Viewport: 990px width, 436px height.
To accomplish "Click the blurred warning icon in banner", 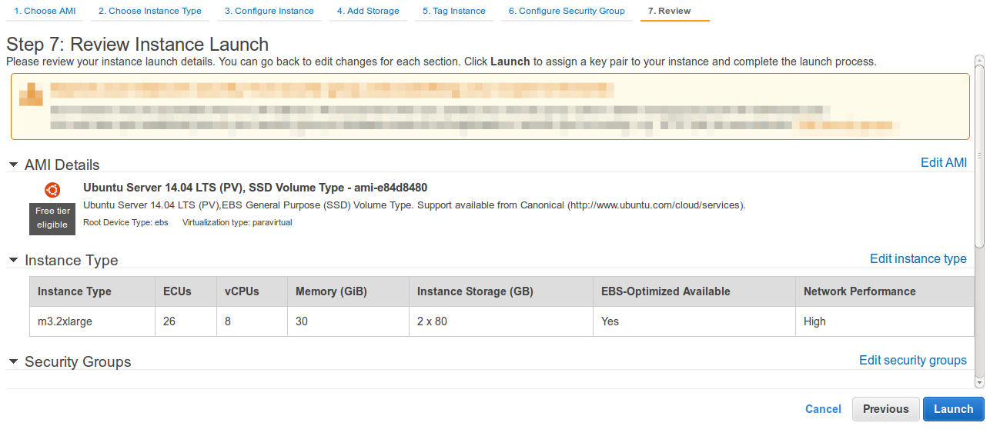I will tap(31, 93).
